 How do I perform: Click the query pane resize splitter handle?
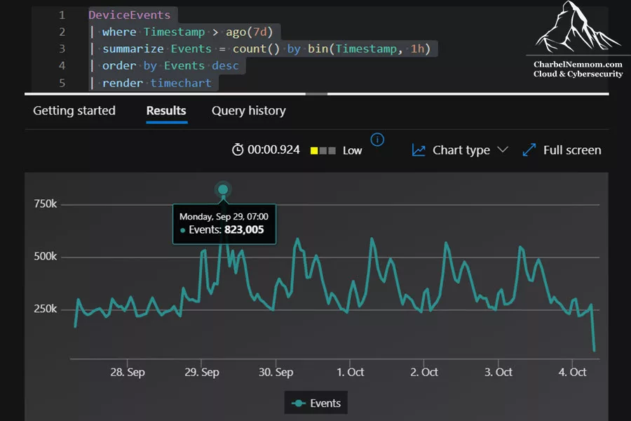(x=316, y=94)
